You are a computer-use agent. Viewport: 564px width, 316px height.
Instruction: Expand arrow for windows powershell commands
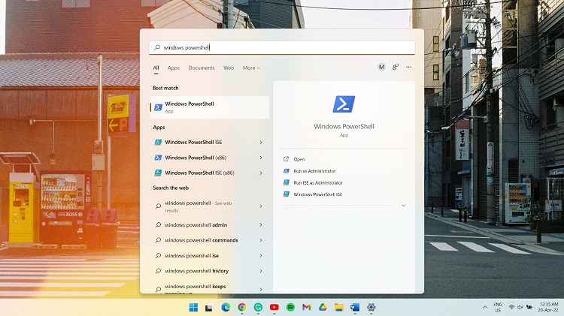(x=261, y=240)
